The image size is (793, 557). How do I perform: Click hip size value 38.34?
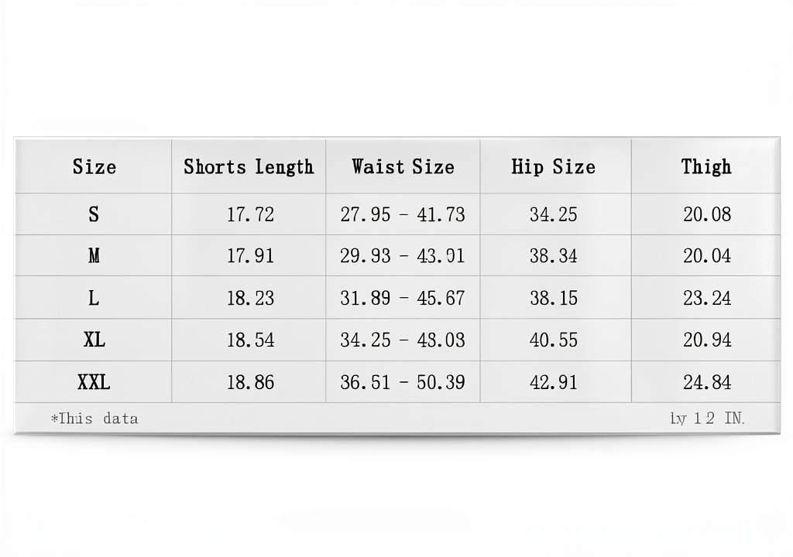[553, 256]
